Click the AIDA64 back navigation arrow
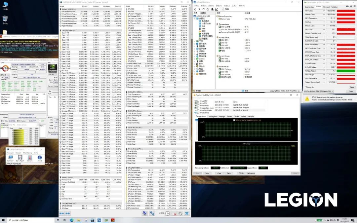The width and height of the screenshot is (357, 223). [196, 9]
